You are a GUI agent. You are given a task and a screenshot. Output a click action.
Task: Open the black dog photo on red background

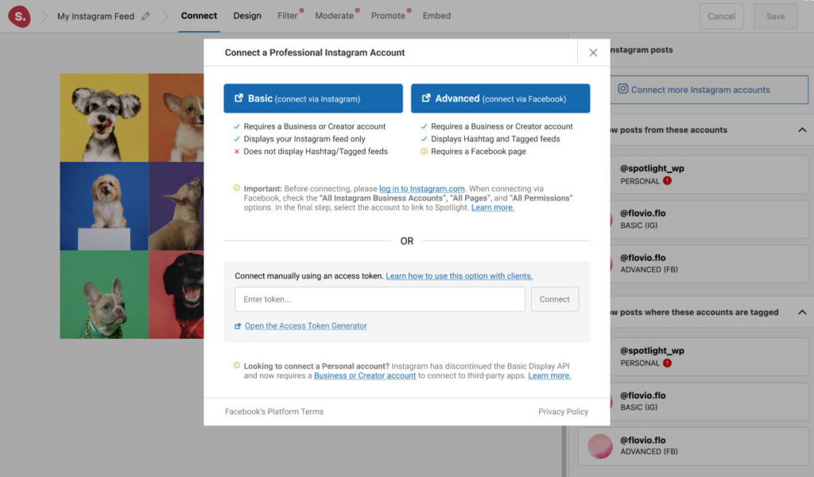tap(176, 294)
